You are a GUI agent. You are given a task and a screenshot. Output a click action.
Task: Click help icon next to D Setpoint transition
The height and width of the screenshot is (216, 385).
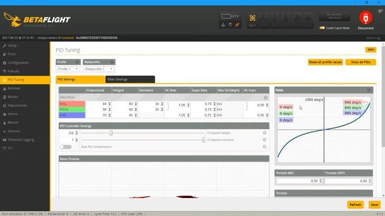tap(265, 140)
